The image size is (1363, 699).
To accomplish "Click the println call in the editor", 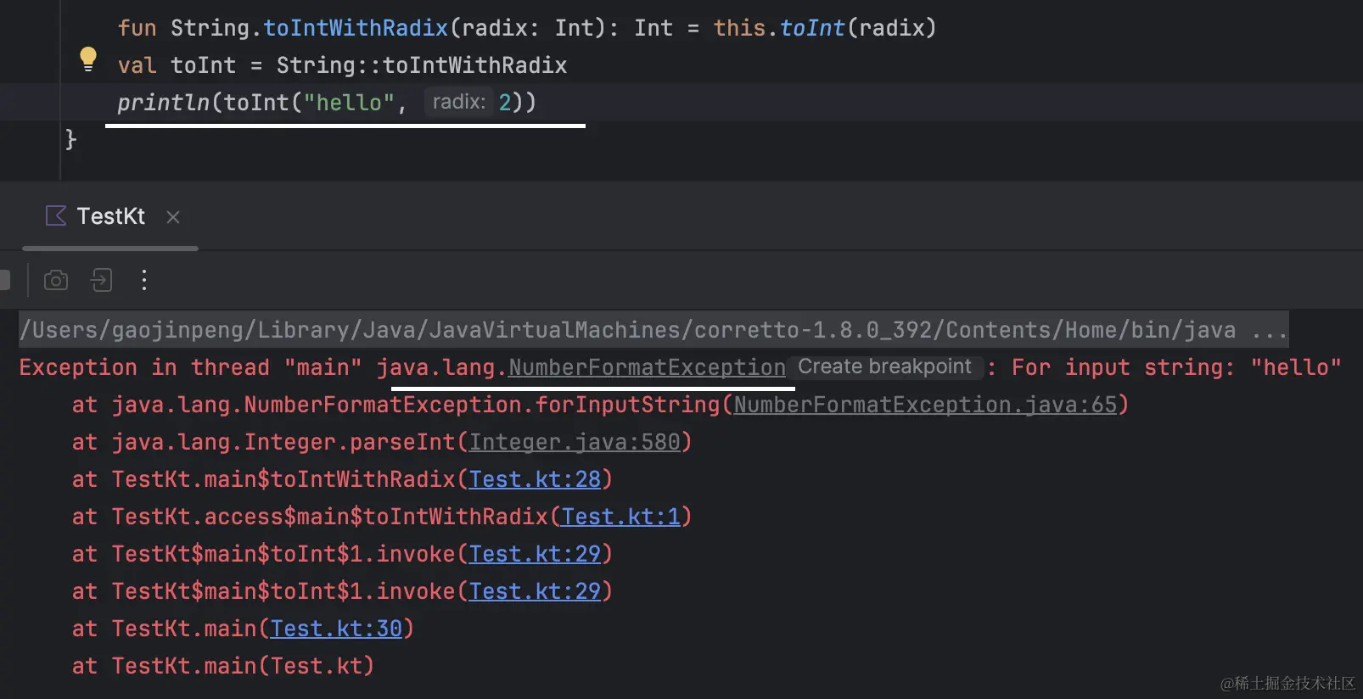I will [164, 103].
